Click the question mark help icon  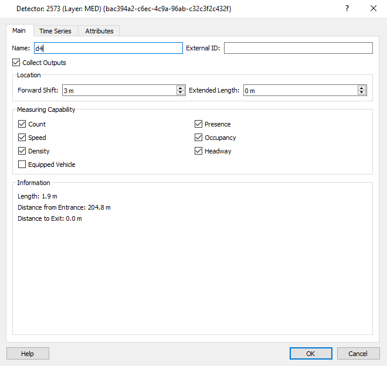pos(347,9)
